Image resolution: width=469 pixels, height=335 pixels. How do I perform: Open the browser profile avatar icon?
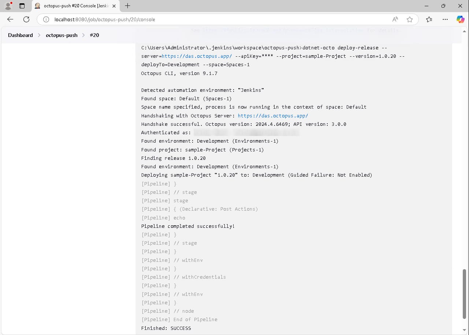click(x=8, y=6)
